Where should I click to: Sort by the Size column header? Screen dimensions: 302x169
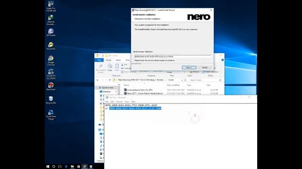pyautogui.click(x=209, y=85)
